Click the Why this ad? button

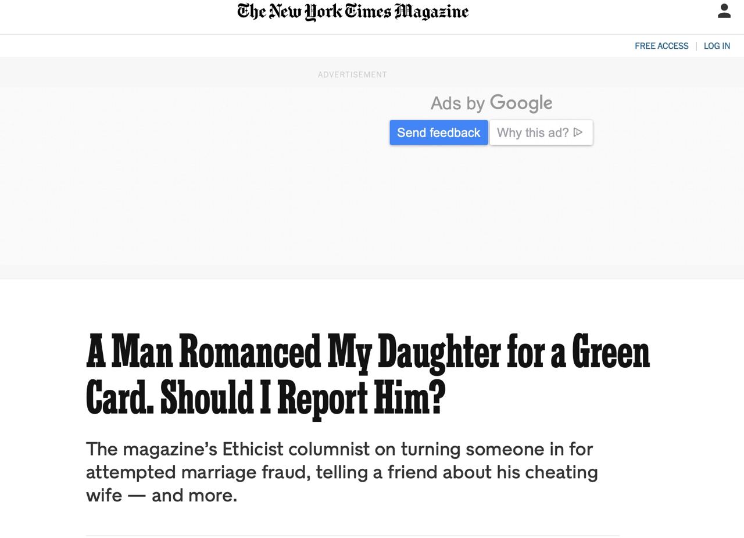tap(541, 132)
